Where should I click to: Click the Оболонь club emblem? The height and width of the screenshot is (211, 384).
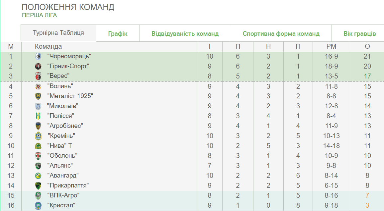38,156
